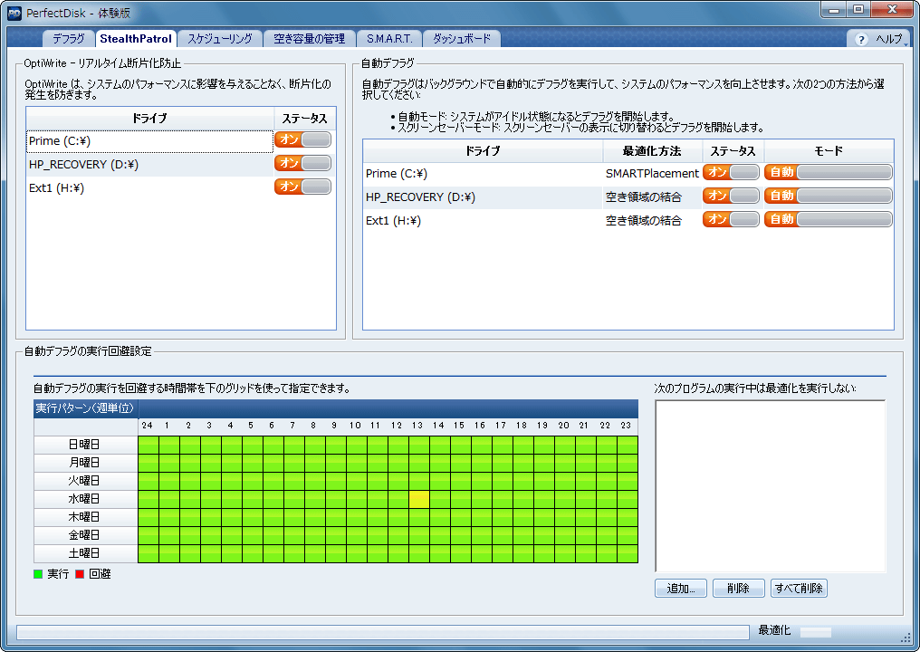The image size is (920, 652).
Task: Click the help question mark icon
Action: [x=861, y=39]
